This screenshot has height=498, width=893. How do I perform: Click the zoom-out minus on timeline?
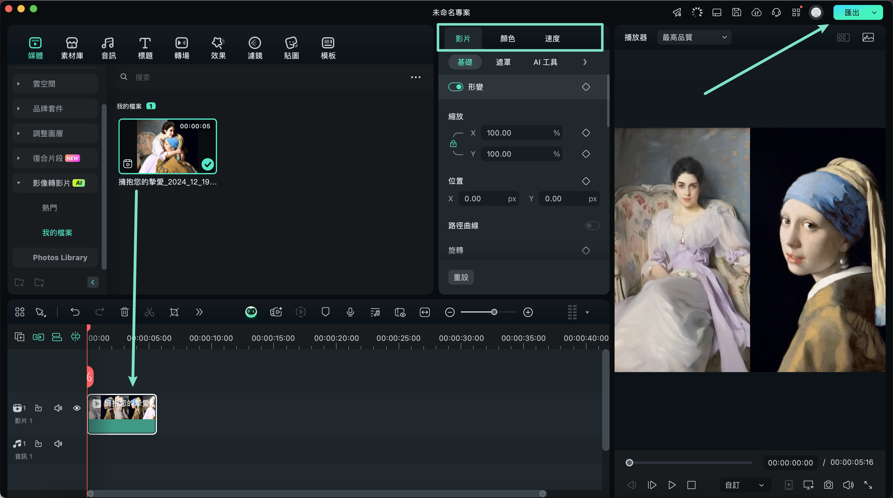[450, 312]
